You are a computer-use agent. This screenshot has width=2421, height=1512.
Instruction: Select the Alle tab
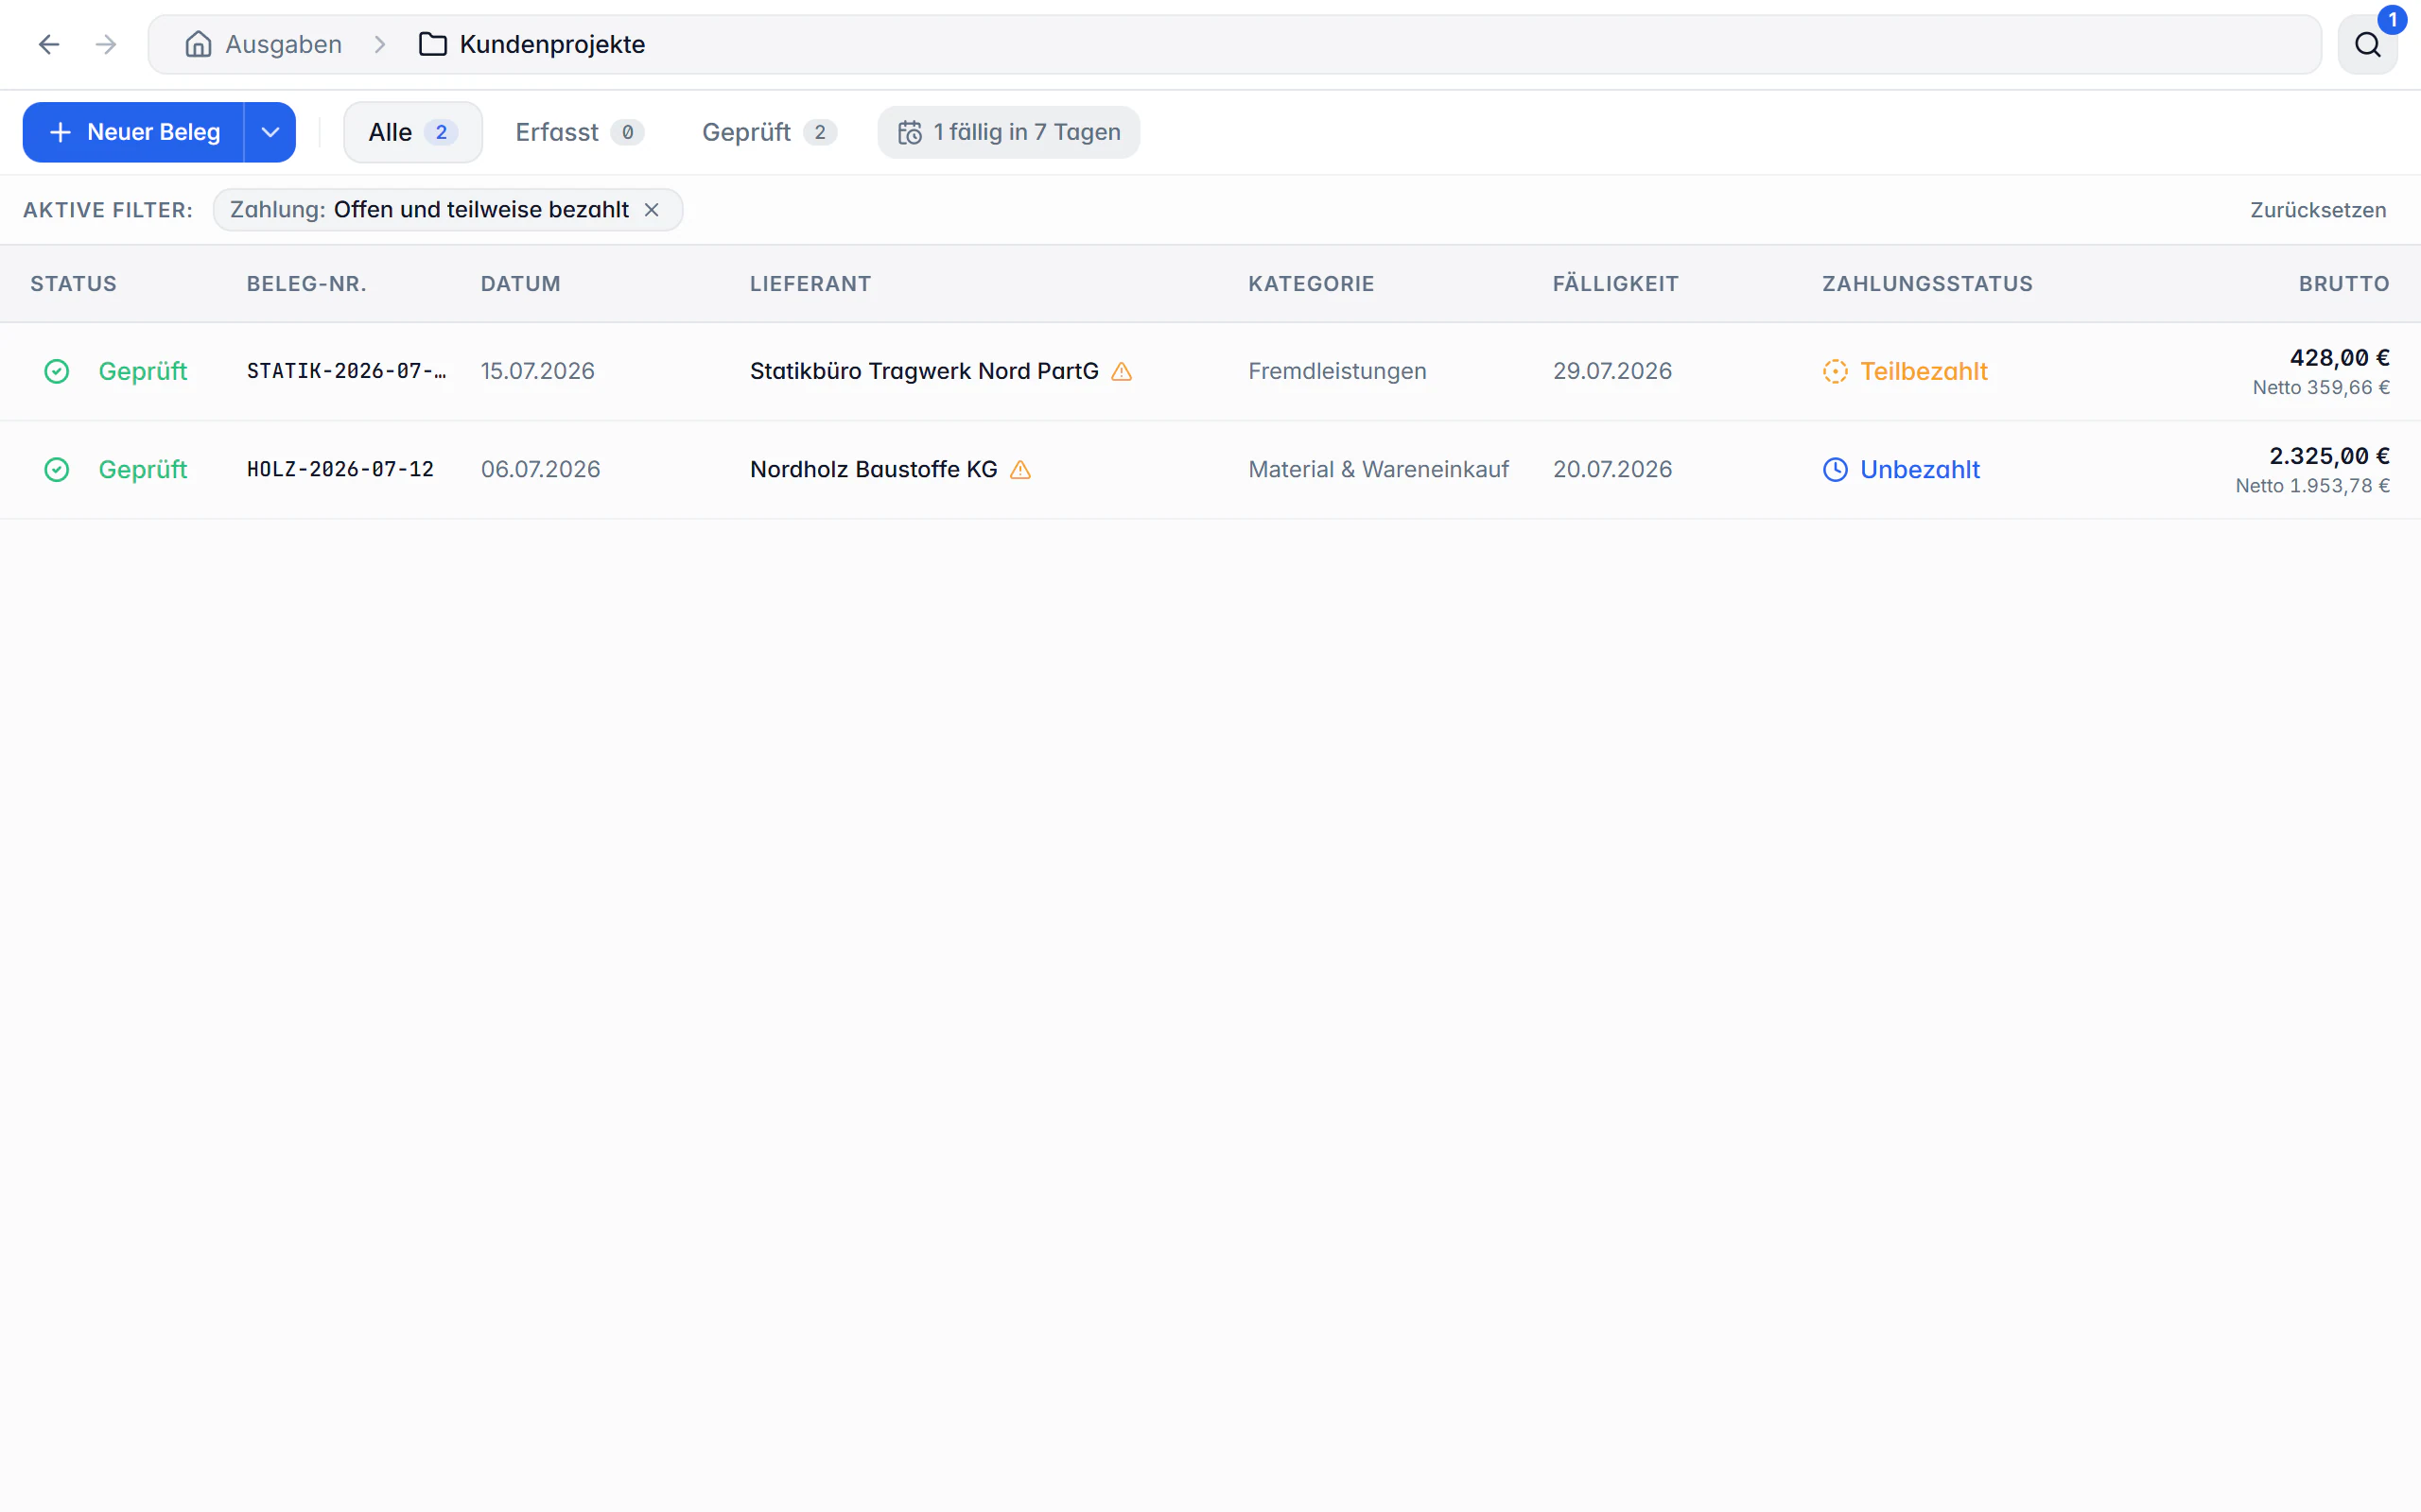[413, 132]
